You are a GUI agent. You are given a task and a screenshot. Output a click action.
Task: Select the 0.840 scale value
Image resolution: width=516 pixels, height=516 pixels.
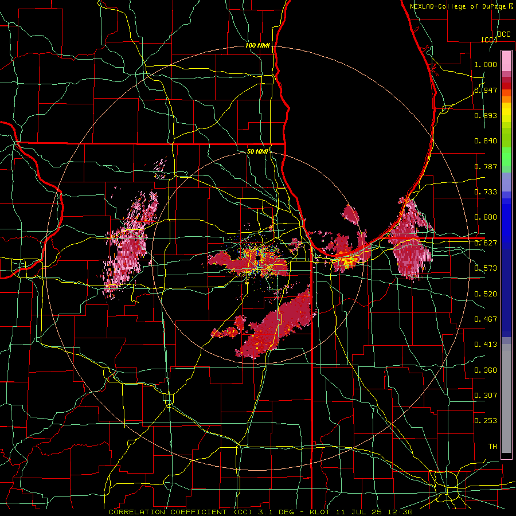point(486,141)
